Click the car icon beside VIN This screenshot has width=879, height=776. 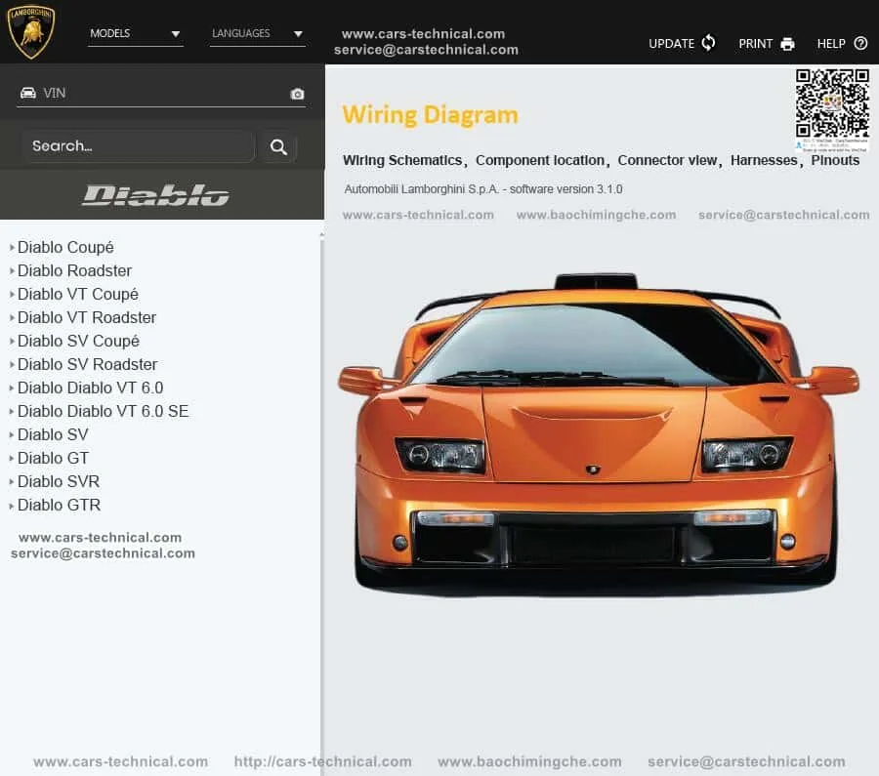coord(28,93)
